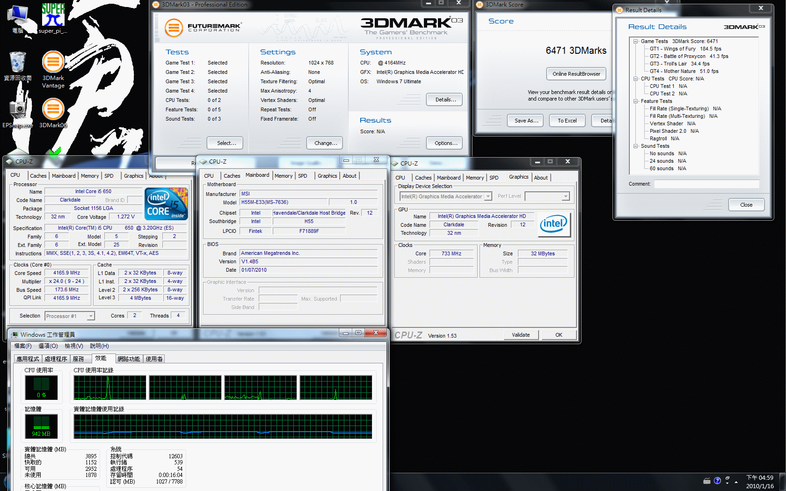This screenshot has width=786, height=491.
Task: Collapse the Feature Tests tree node
Action: [x=636, y=101]
